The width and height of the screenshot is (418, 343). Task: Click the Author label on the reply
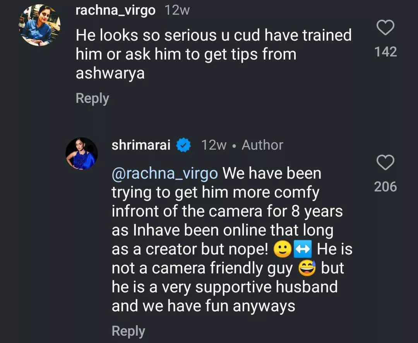click(262, 145)
